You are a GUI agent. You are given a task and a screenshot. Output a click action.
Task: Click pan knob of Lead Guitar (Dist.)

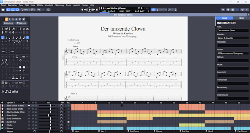pos(61,109)
